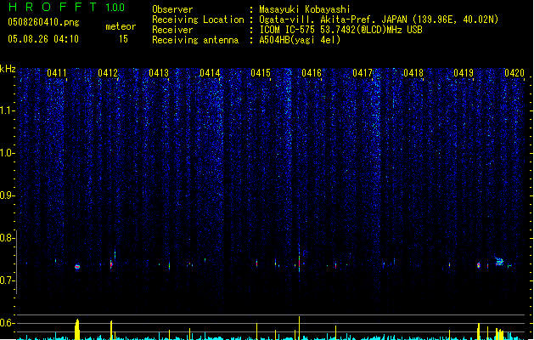Click the 0419 time marker
The width and height of the screenshot is (534, 340).
pyautogui.click(x=464, y=73)
